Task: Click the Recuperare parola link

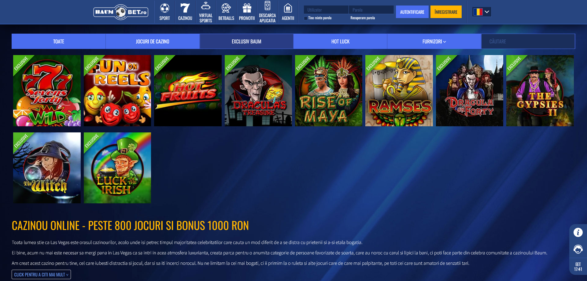Action: pyautogui.click(x=363, y=18)
